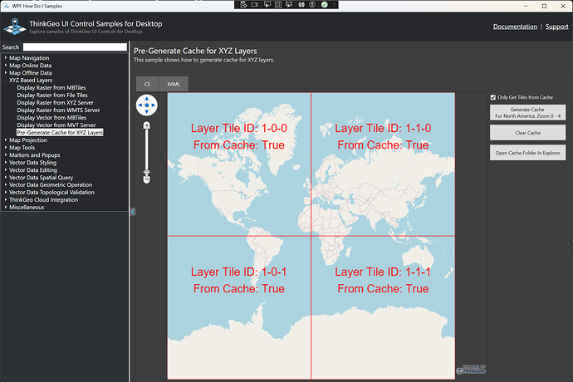Image resolution: width=573 pixels, height=382 pixels.
Task: Click the pan up arrow on the map control
Action: pos(146,98)
